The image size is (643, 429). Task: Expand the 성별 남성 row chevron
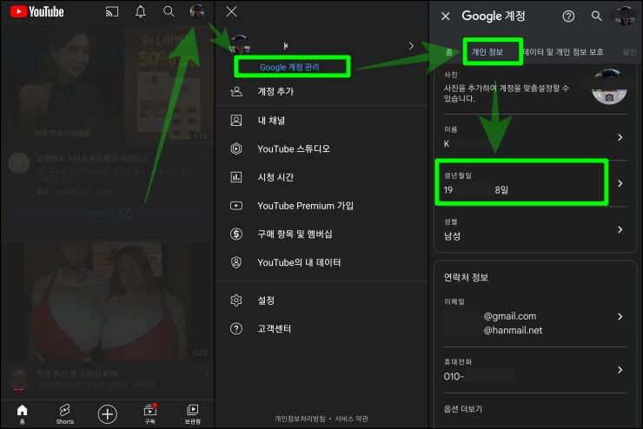coord(620,229)
